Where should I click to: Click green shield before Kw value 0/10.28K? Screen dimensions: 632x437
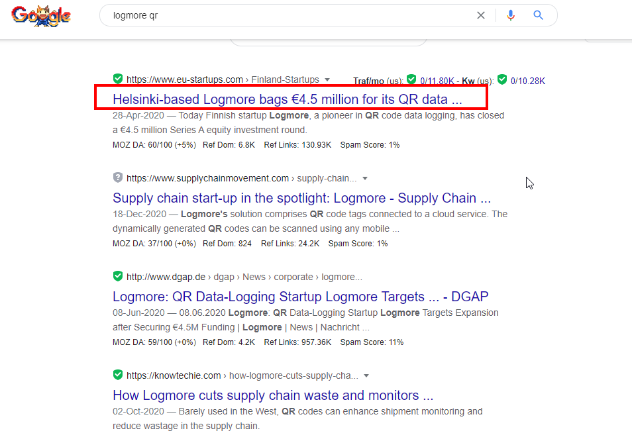[501, 79]
